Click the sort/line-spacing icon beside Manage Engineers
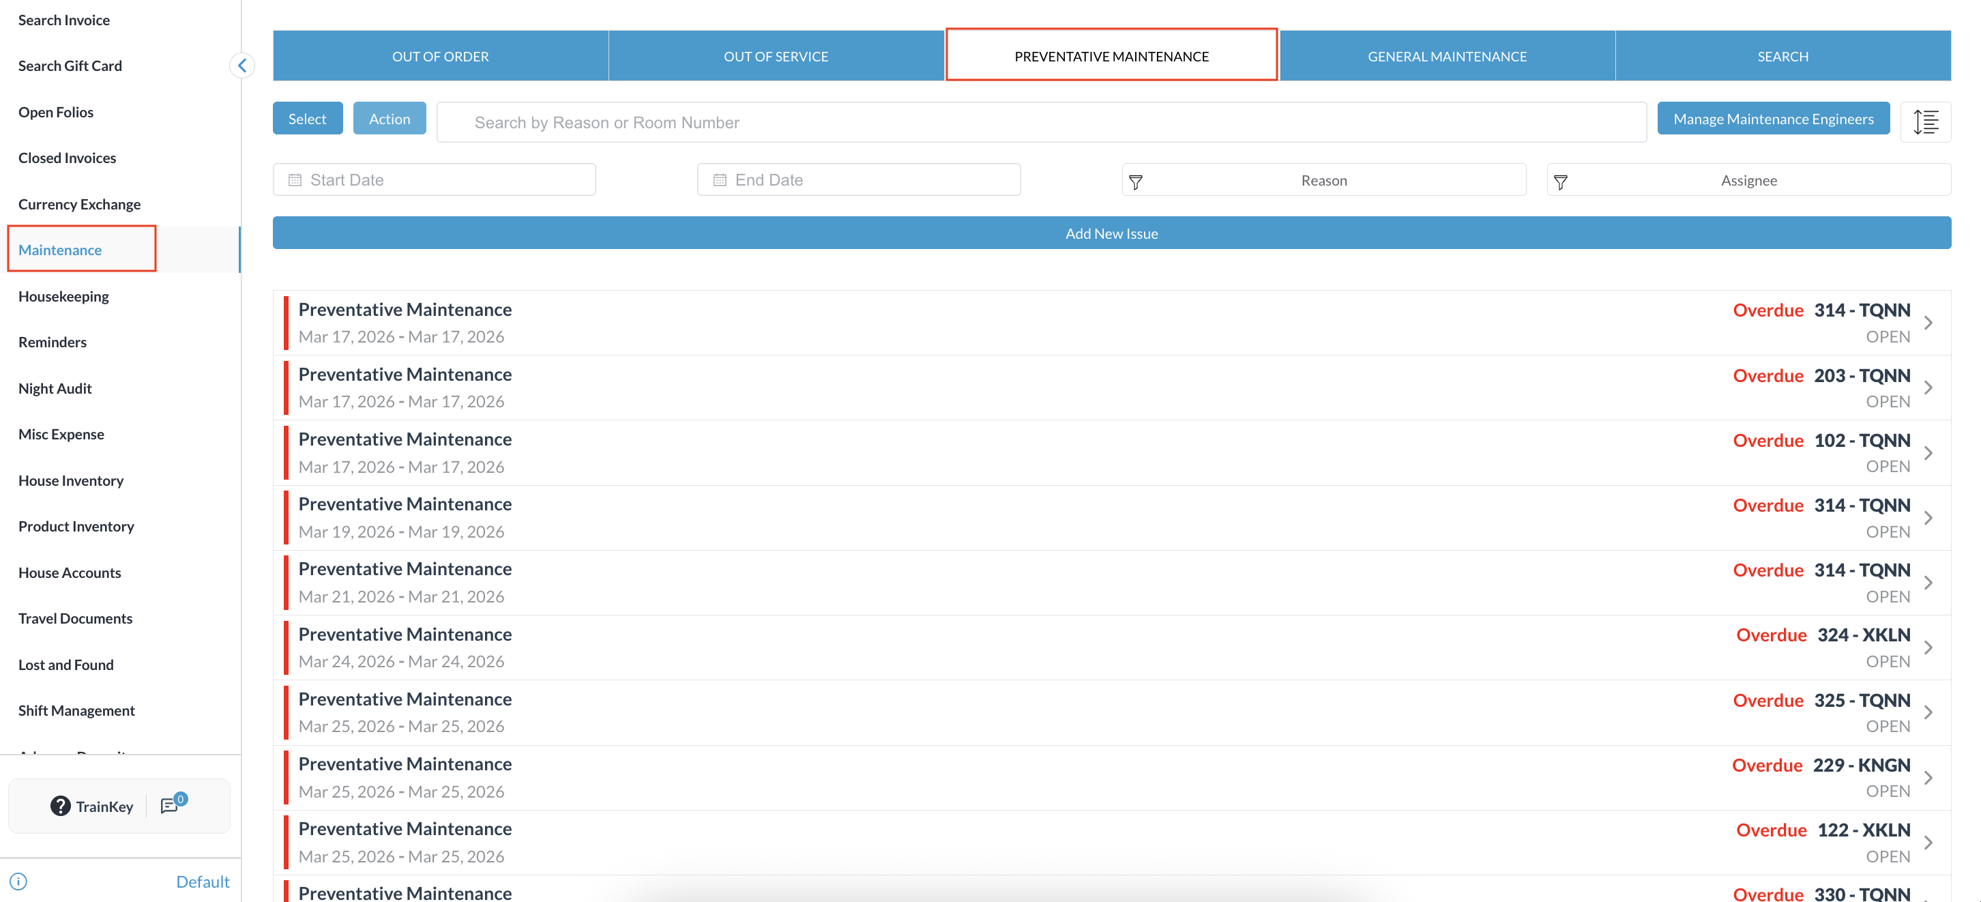The image size is (1981, 902). point(1925,121)
